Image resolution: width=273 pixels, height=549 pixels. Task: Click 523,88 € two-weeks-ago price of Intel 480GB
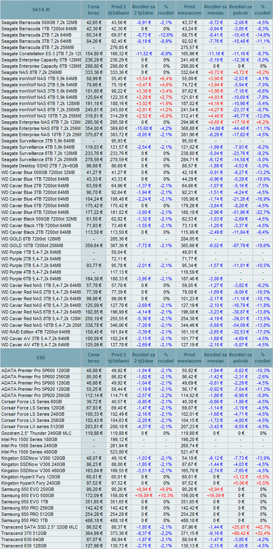(x=119, y=451)
